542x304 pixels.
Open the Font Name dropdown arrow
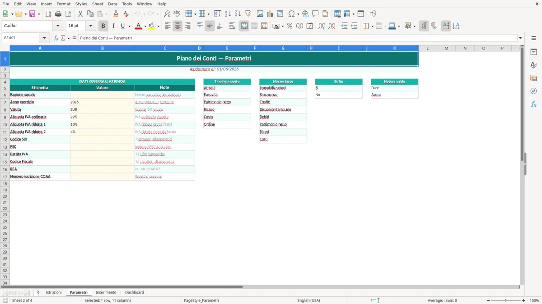pos(58,26)
